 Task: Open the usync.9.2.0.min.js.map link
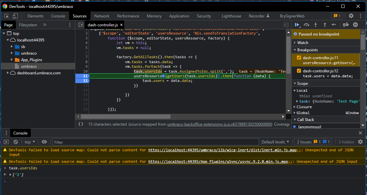pos(218,161)
